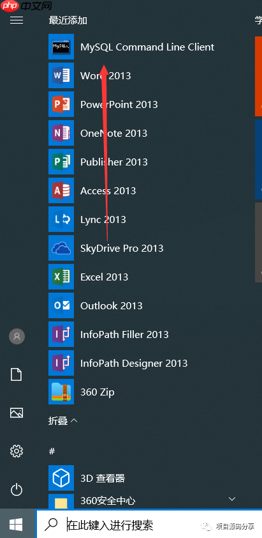
Task: Open the Outlook 2013 icon
Action: click(61, 306)
